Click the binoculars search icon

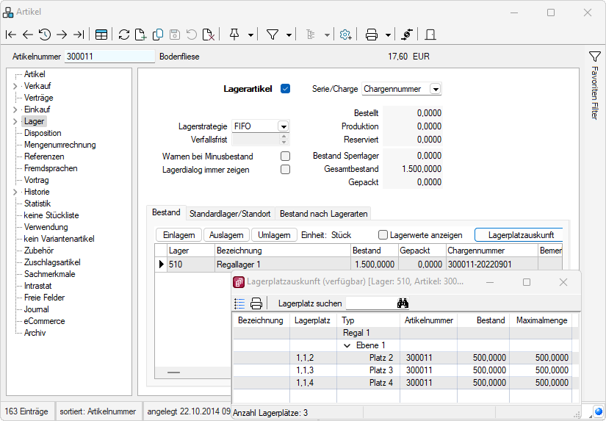403,303
